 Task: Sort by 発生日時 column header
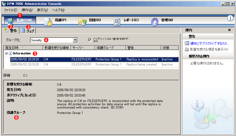(23, 48)
